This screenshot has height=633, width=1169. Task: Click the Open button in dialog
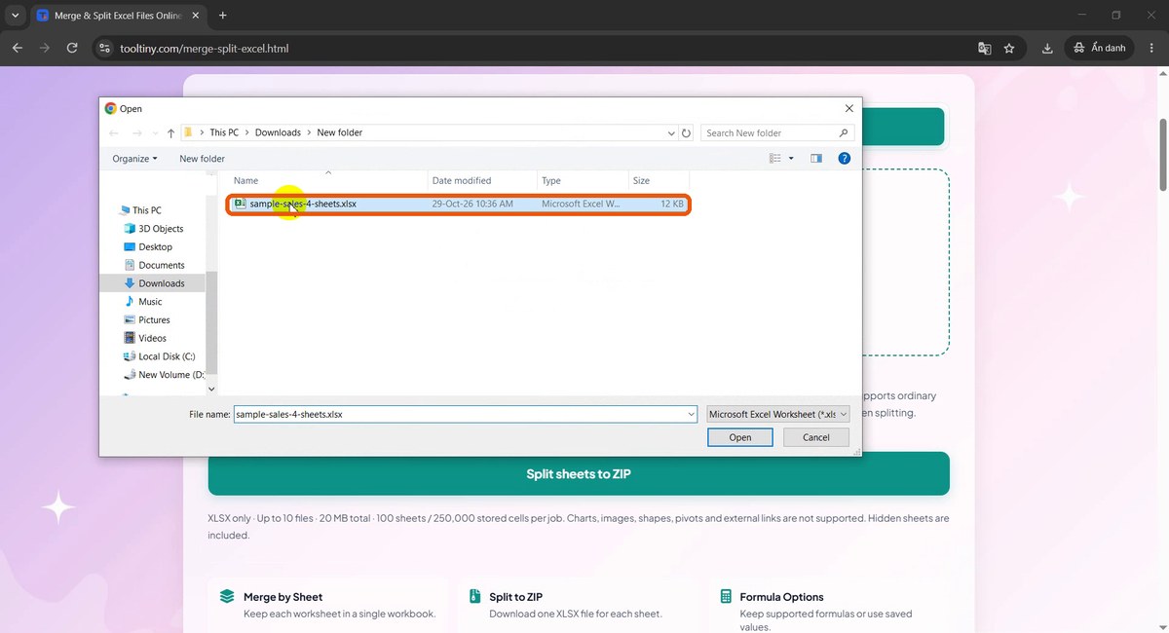[740, 437]
